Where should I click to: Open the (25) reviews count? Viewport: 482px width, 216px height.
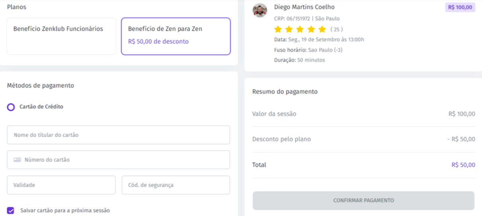pyautogui.click(x=337, y=29)
